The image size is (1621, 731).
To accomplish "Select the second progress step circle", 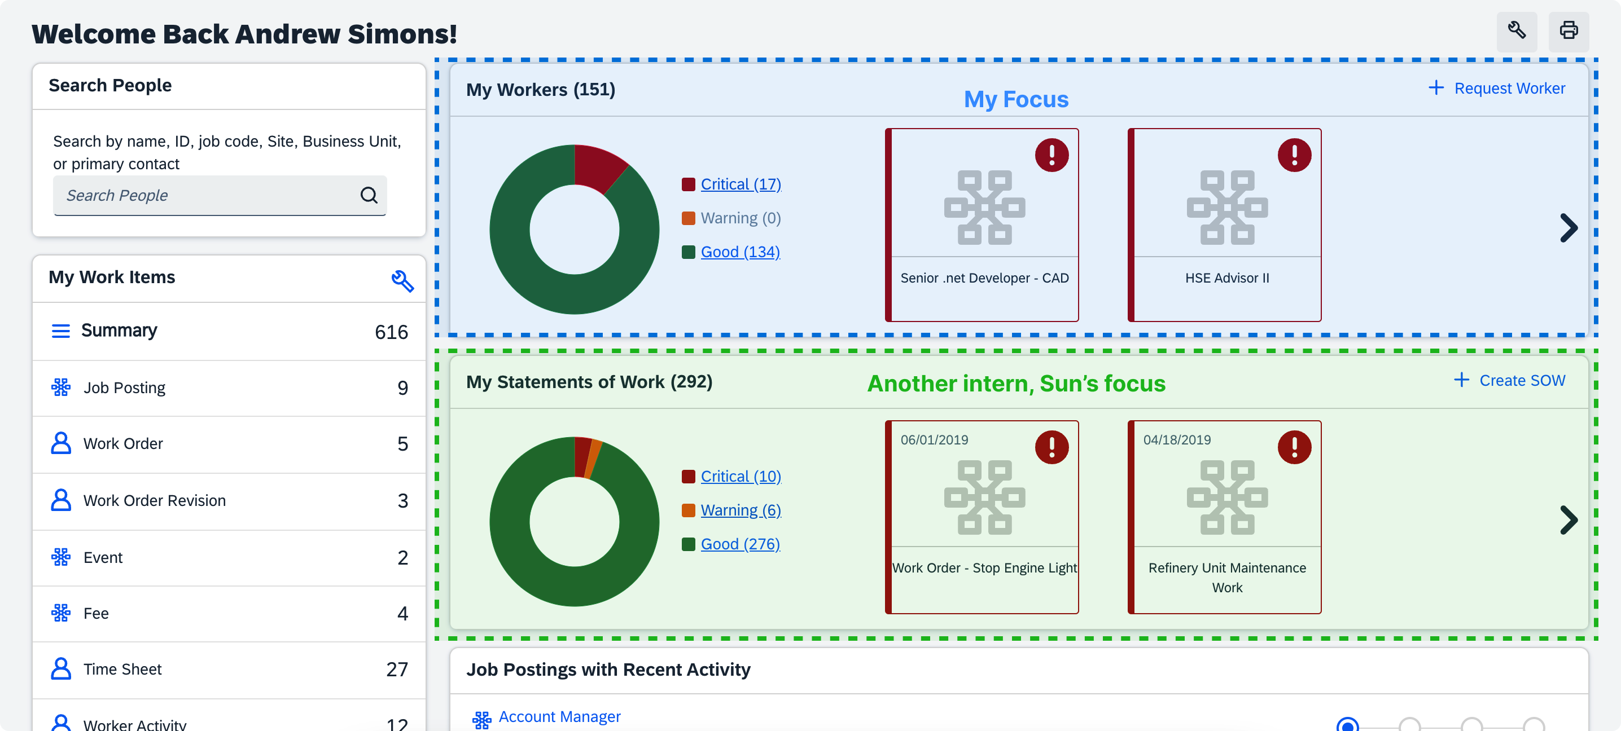I will (x=1409, y=725).
